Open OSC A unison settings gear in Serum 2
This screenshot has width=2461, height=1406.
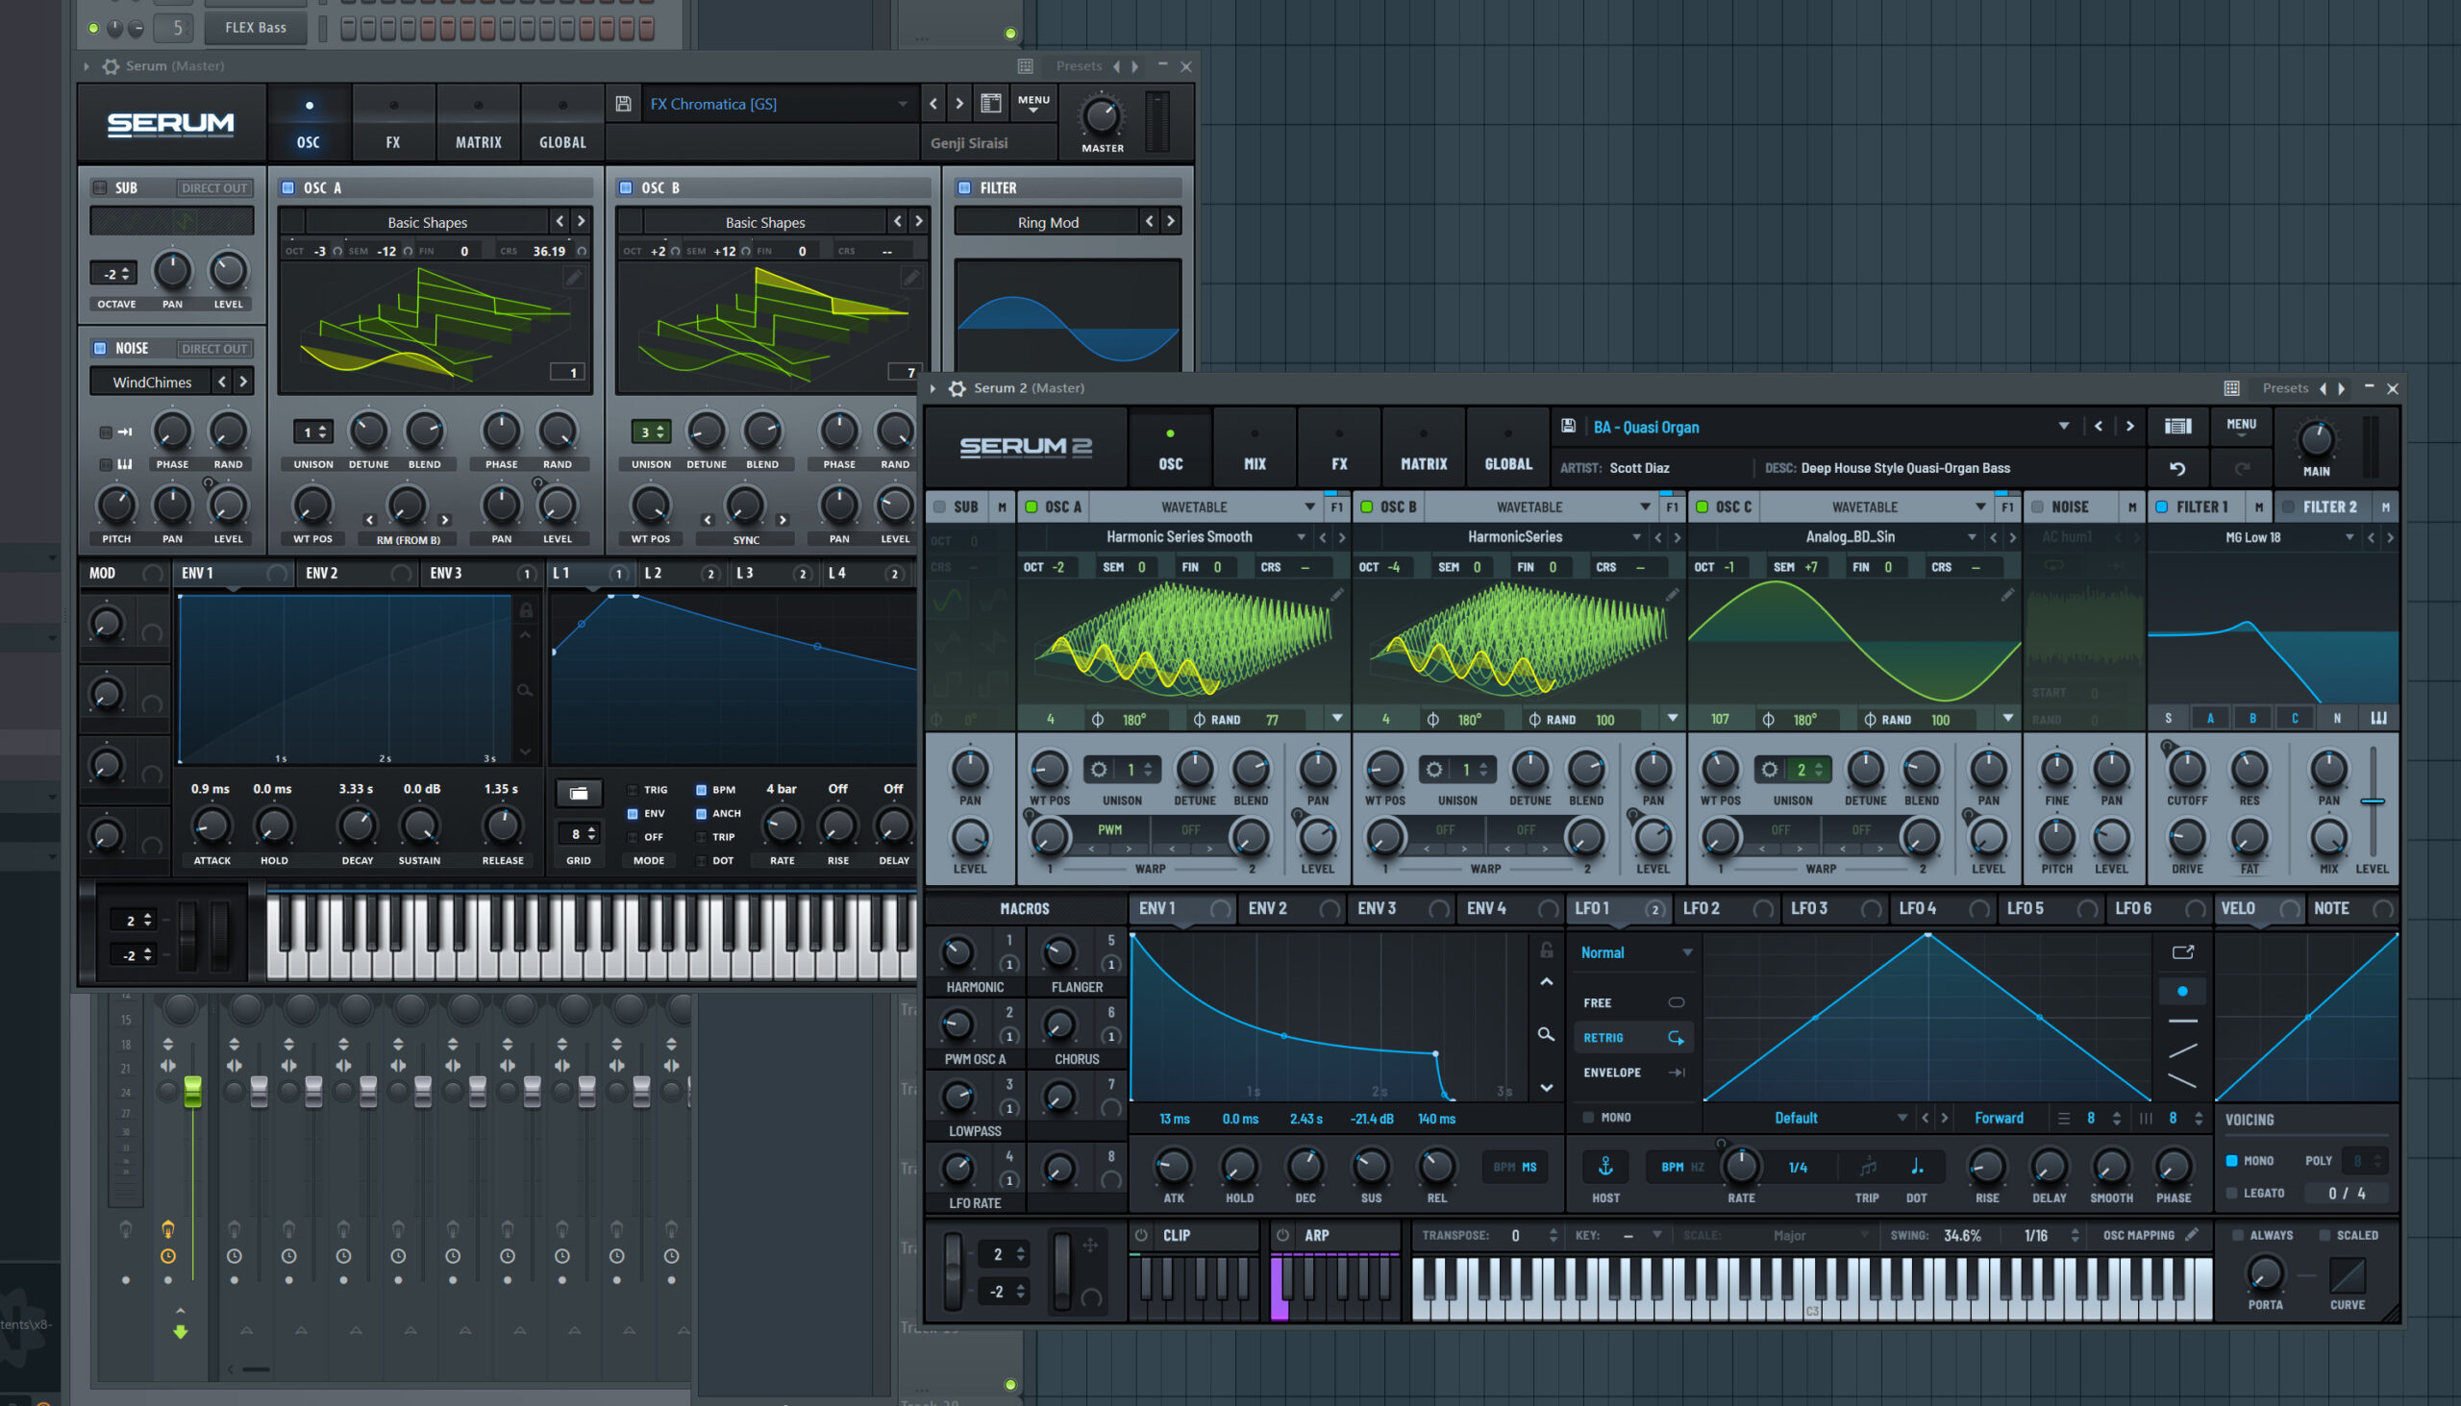[1098, 770]
